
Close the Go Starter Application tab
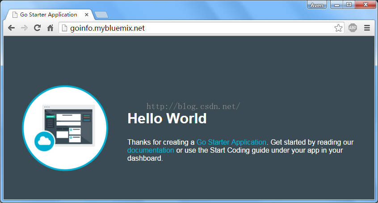pyautogui.click(x=87, y=15)
